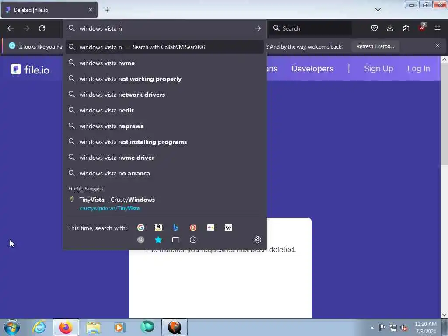
Task: Click the Firefox taskbar button
Action: pos(66,327)
